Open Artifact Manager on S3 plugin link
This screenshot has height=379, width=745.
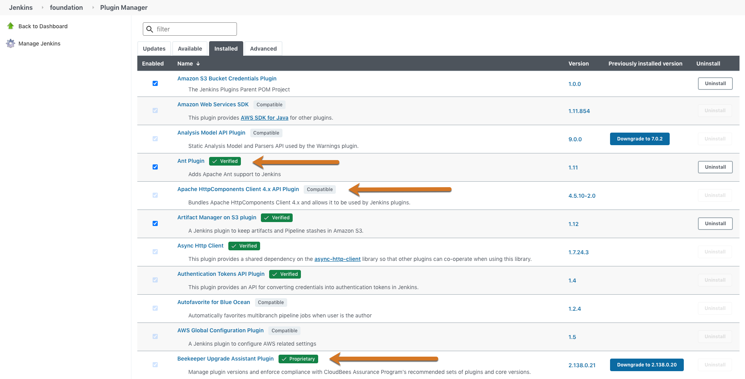coord(217,217)
